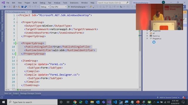Select Form1.cs in Solution Explorer
188x105 pixels.
pos(156,36)
